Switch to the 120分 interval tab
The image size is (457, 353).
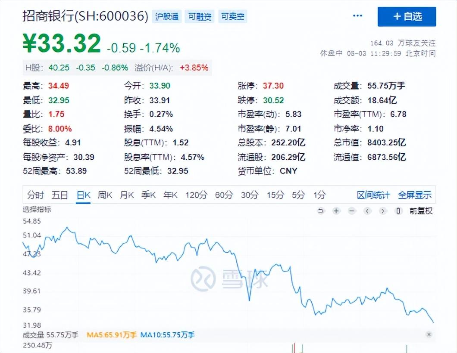tap(197, 195)
